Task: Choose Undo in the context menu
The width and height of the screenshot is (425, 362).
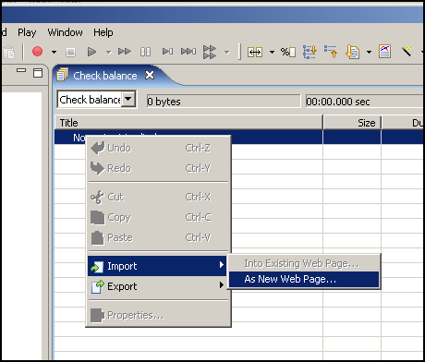Action: [158, 148]
